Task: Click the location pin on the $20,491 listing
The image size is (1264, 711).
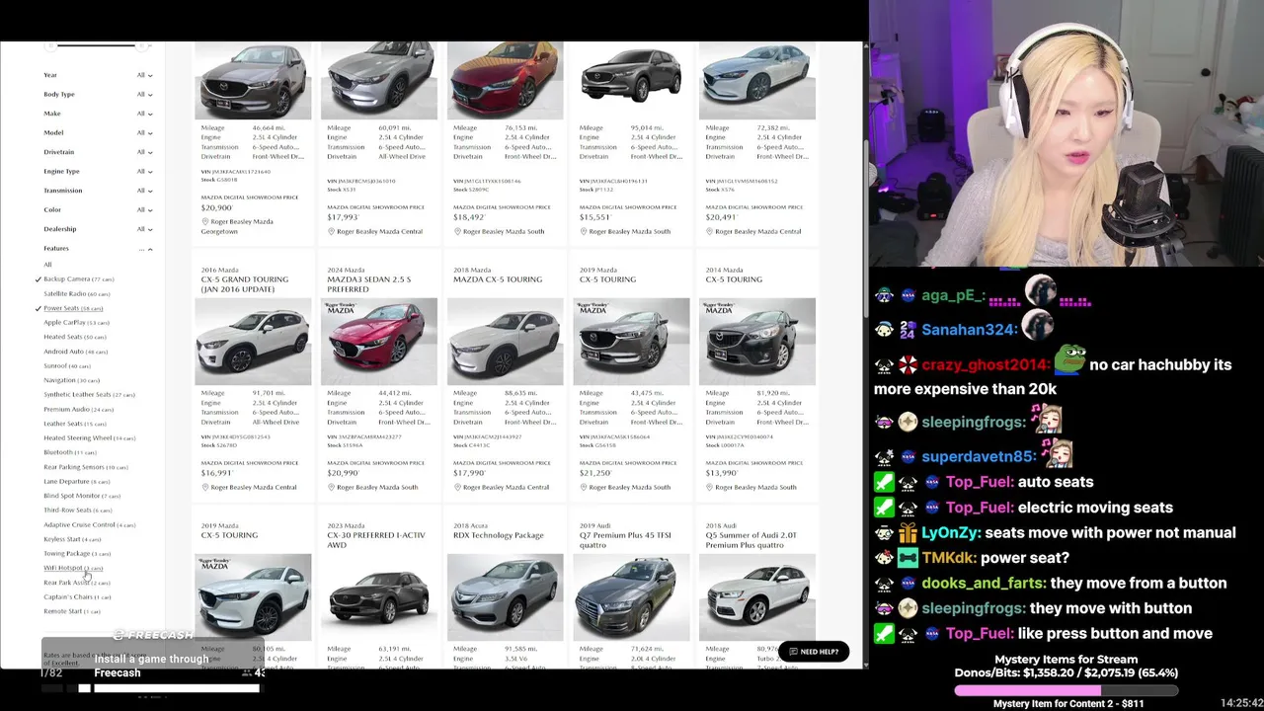Action: click(711, 231)
